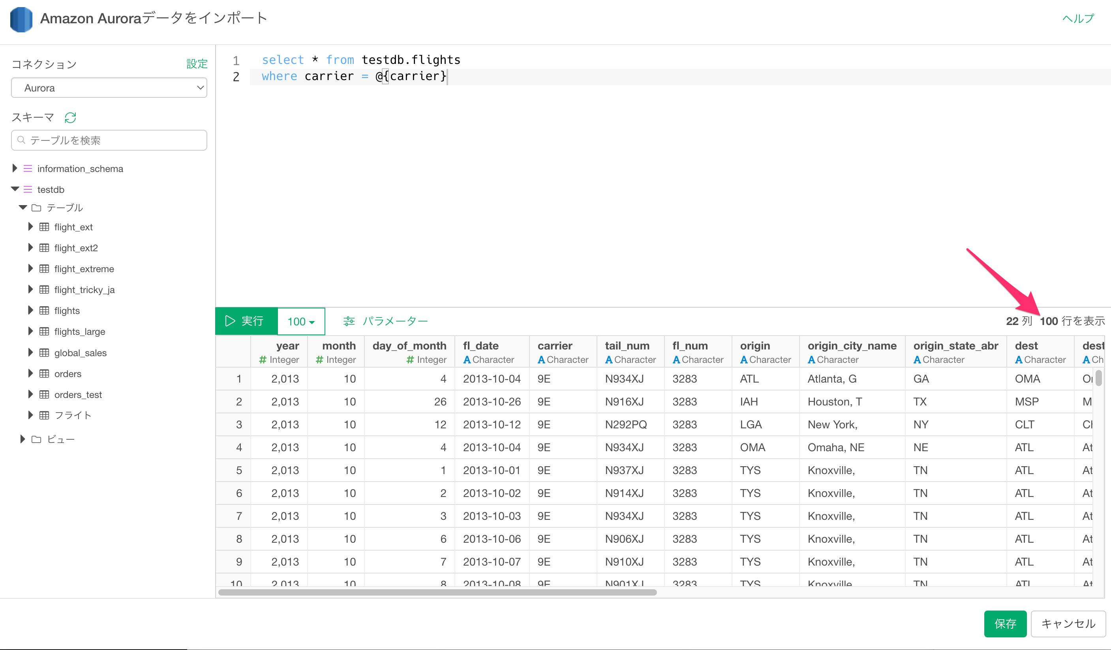Click the search magnifier icon
Screen dimensions: 1111x650
(21, 140)
